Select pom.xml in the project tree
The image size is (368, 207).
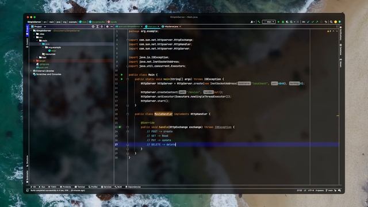42,67
